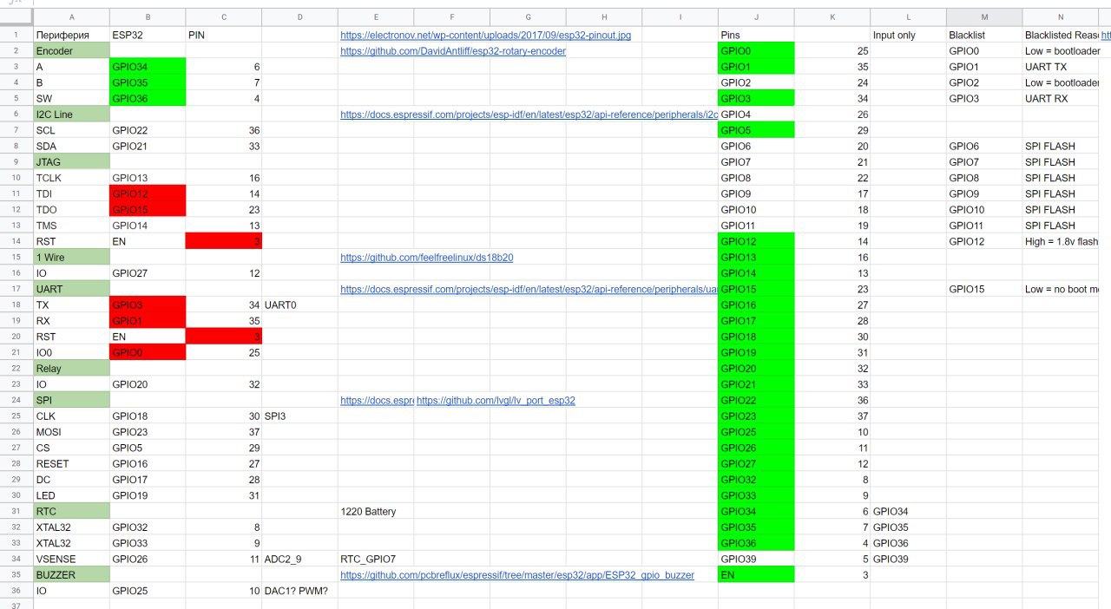The width and height of the screenshot is (1111, 609).
Task: Select row 14 header
Action: [16, 242]
